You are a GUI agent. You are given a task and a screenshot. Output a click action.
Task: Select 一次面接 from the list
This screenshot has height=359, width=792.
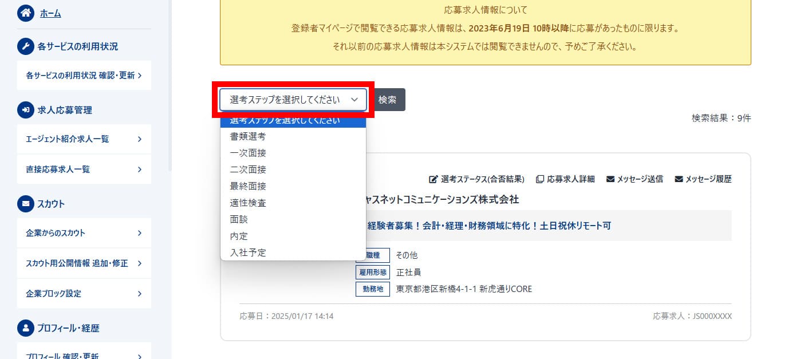click(293, 153)
